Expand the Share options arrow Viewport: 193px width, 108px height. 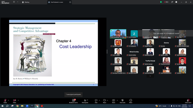coord(117,100)
